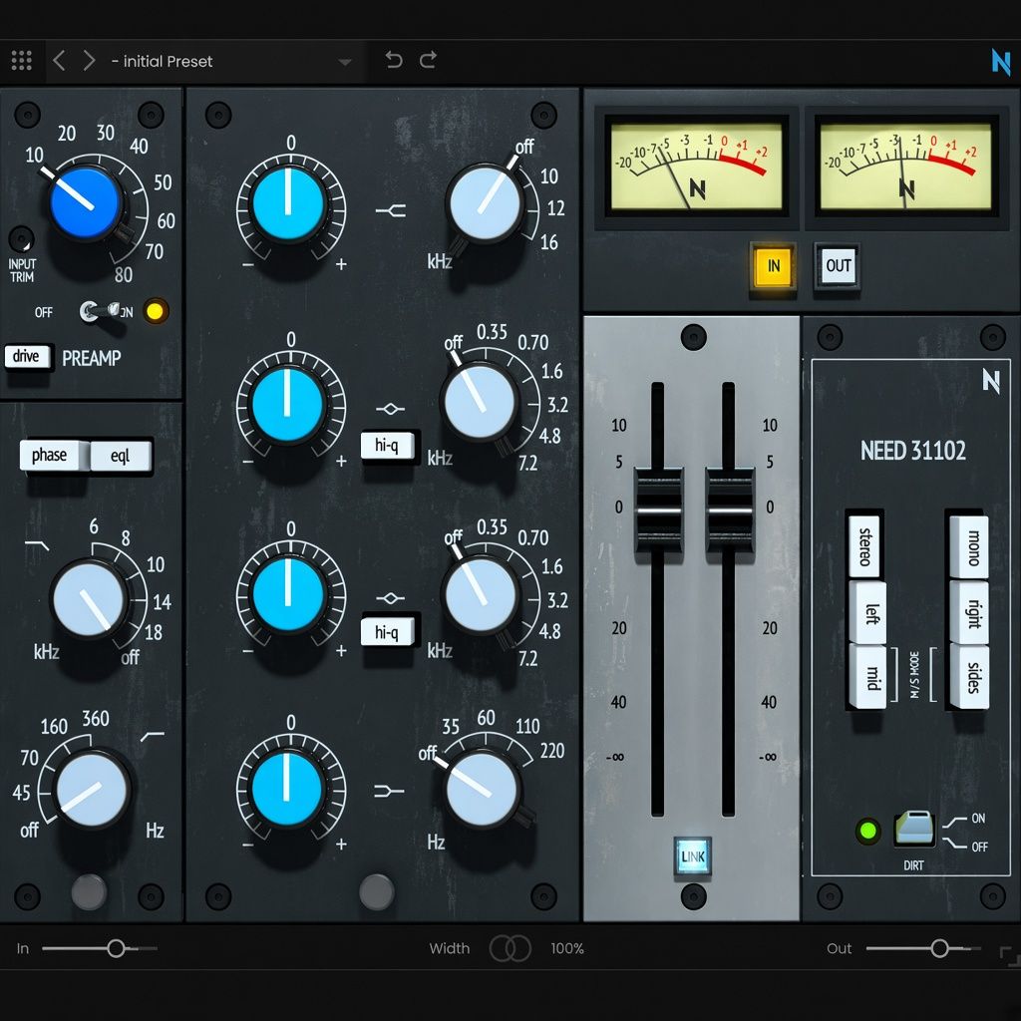Click the left channel fader handle

(658, 510)
